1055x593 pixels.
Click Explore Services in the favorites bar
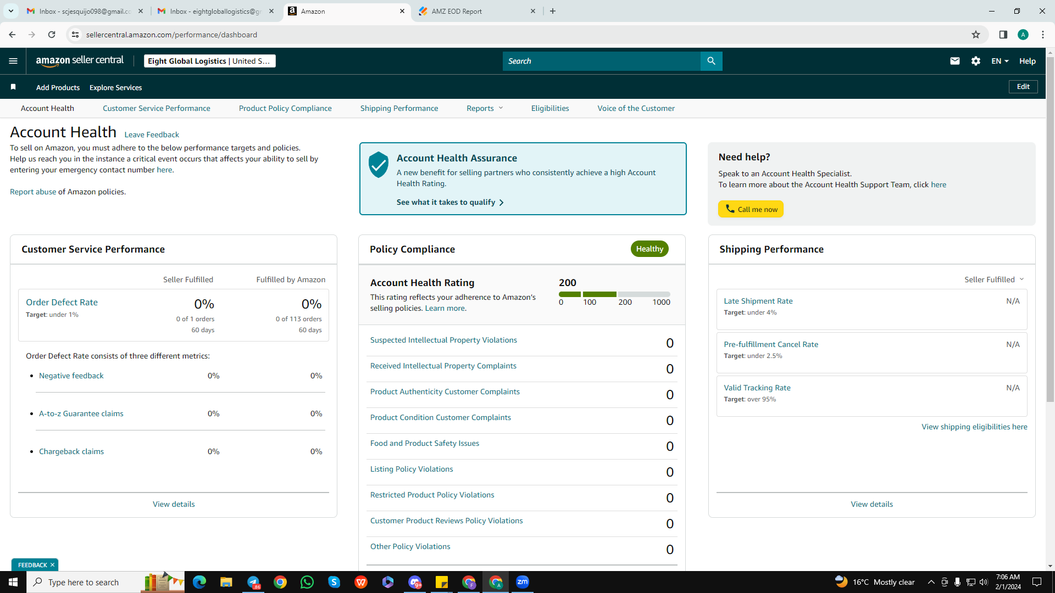pos(115,87)
